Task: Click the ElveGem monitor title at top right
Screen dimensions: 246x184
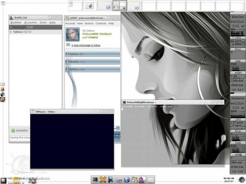Action: point(238,17)
